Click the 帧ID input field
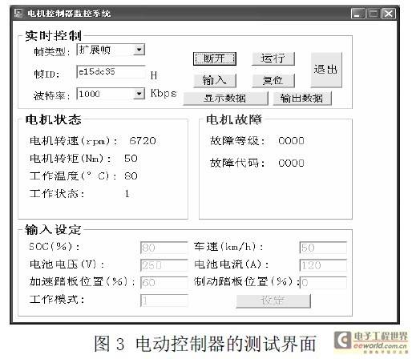412x359 pixels. click(111, 71)
